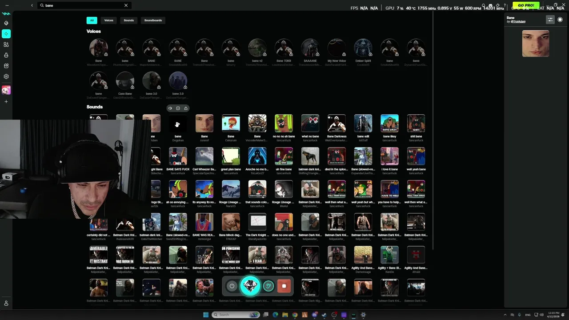
Task: Play the 'I love it bane' sound
Action: tap(389, 156)
